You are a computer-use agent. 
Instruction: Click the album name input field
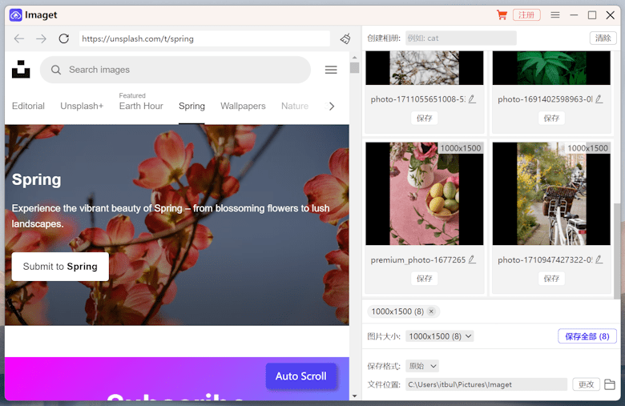pyautogui.click(x=461, y=38)
